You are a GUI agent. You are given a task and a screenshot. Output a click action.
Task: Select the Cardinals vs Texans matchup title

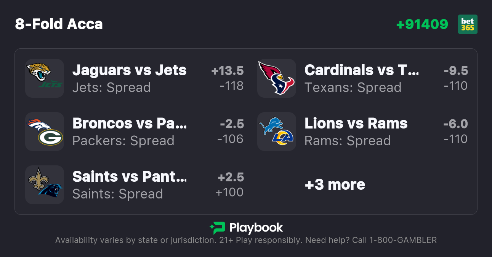(x=362, y=70)
